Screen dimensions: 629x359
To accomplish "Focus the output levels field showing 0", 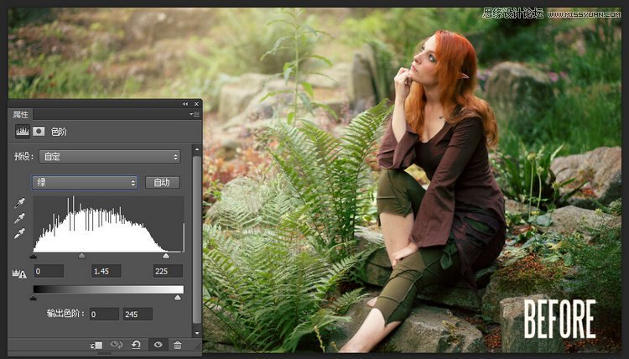I will coord(104,314).
